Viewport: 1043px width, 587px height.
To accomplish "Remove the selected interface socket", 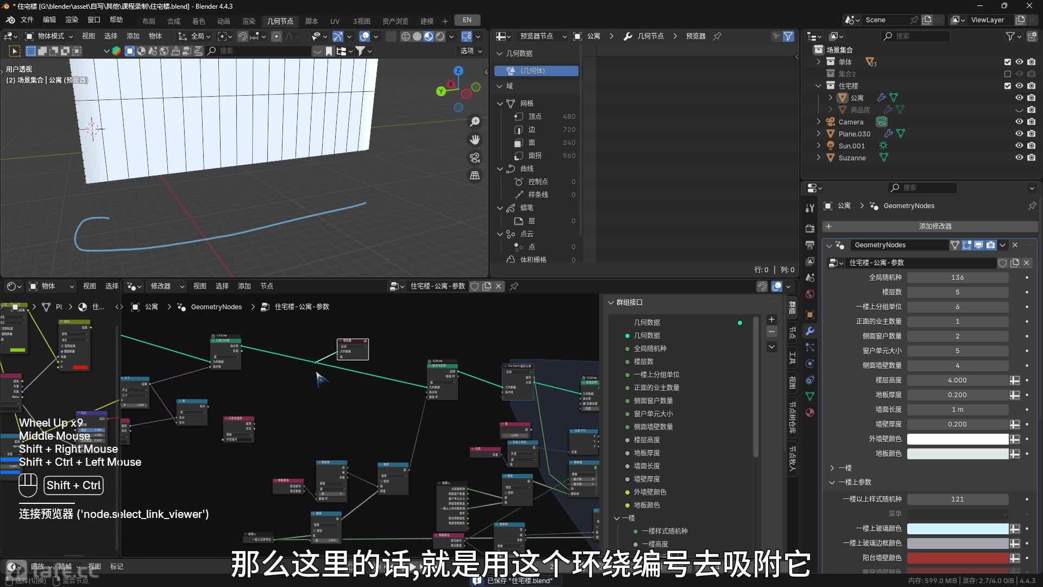I will click(x=771, y=332).
